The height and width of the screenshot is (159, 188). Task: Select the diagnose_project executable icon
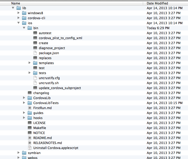[35, 48]
